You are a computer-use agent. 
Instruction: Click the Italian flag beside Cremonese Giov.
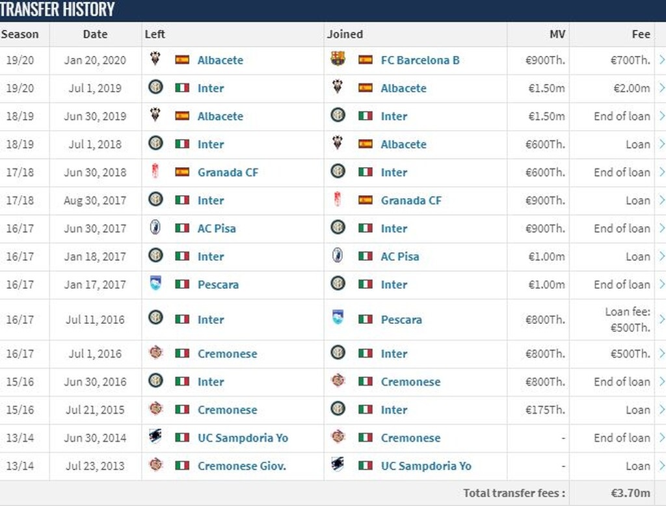(182, 466)
